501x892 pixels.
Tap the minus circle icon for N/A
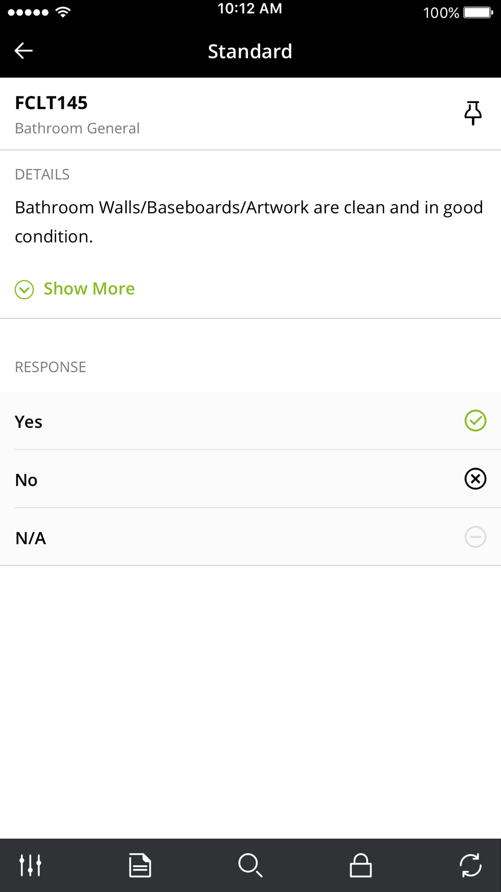click(x=475, y=537)
